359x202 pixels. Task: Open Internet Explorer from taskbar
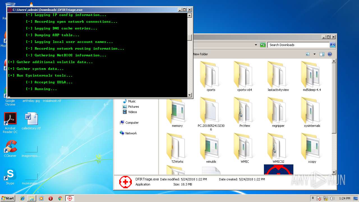point(22,198)
